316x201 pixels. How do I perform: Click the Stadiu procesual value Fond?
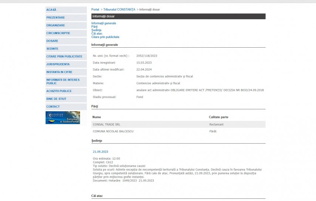[x=140, y=97]
